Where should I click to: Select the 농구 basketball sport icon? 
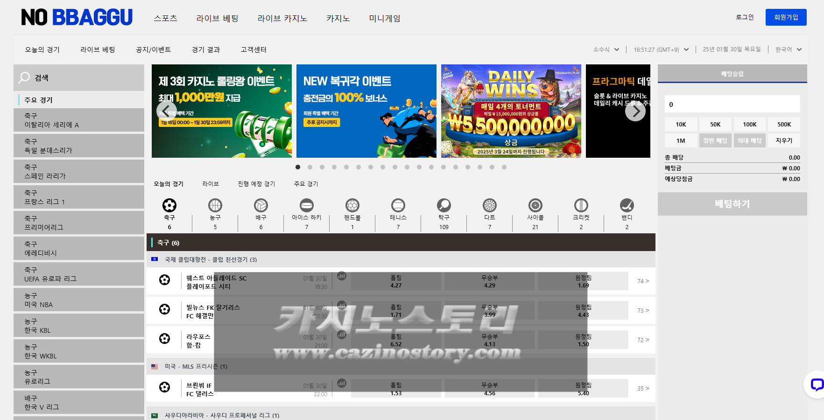pyautogui.click(x=215, y=205)
